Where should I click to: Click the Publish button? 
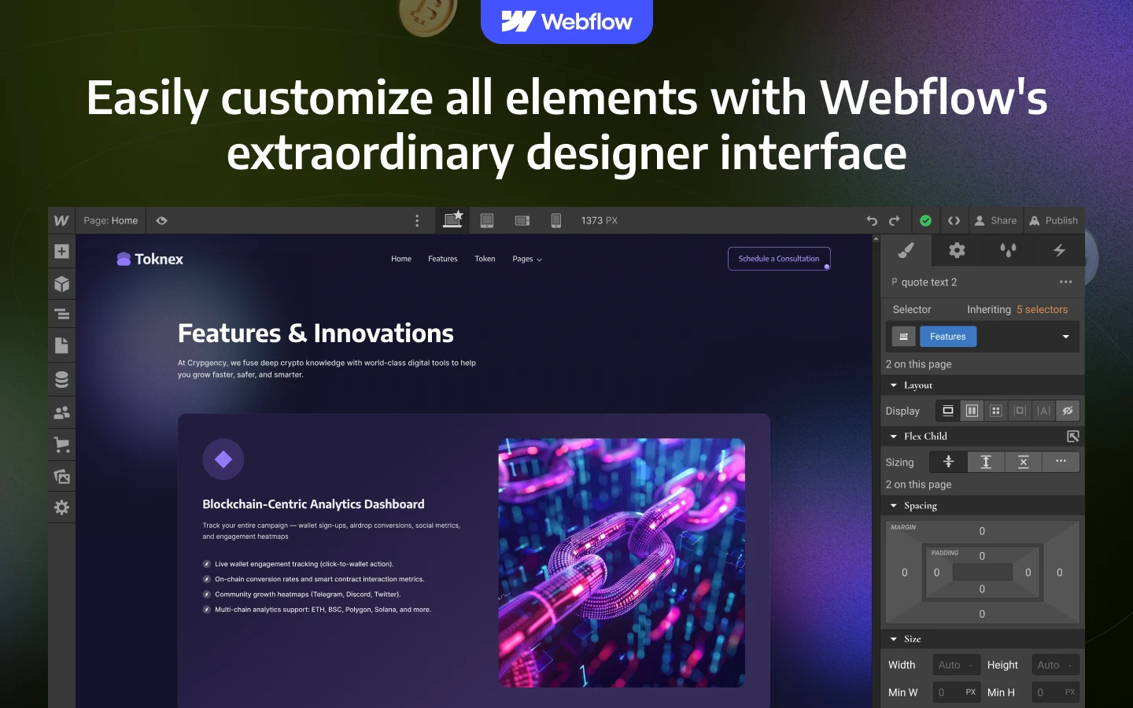pyautogui.click(x=1054, y=221)
